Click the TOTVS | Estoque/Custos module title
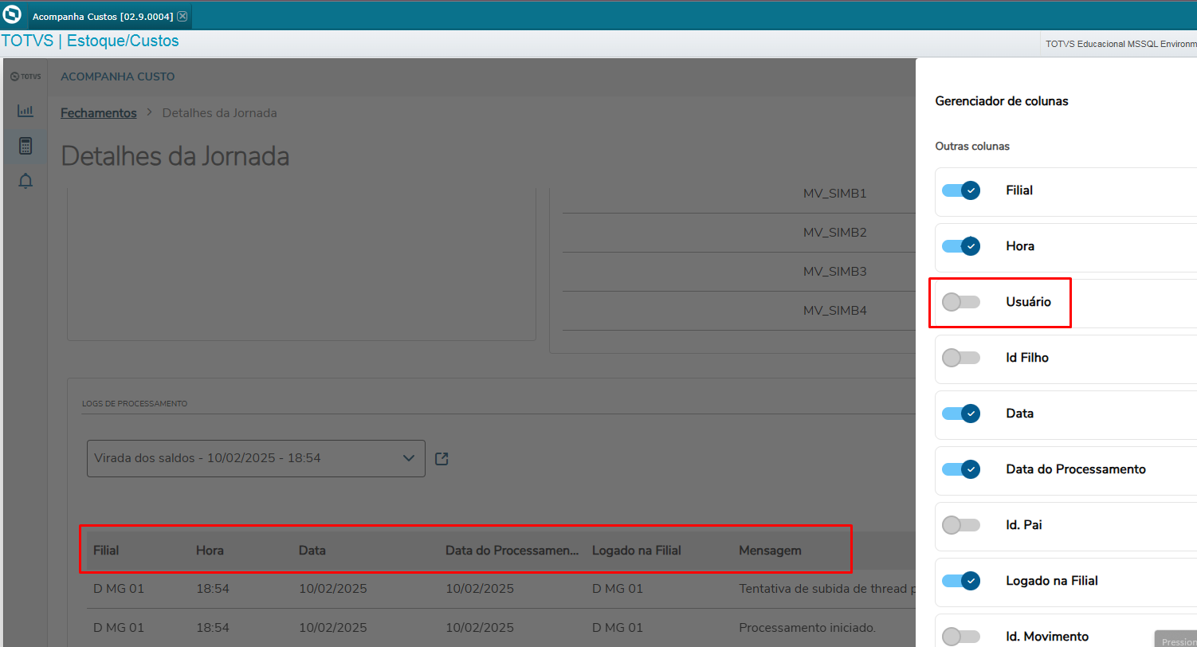This screenshot has width=1197, height=647. tap(90, 41)
